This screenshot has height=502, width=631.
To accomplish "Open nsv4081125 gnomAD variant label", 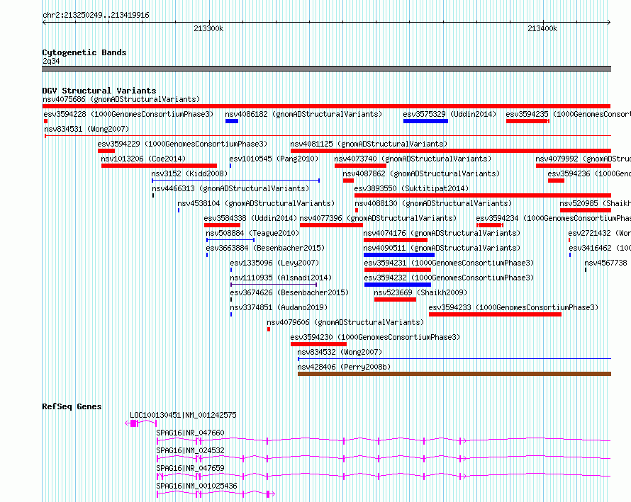I will (x=369, y=144).
